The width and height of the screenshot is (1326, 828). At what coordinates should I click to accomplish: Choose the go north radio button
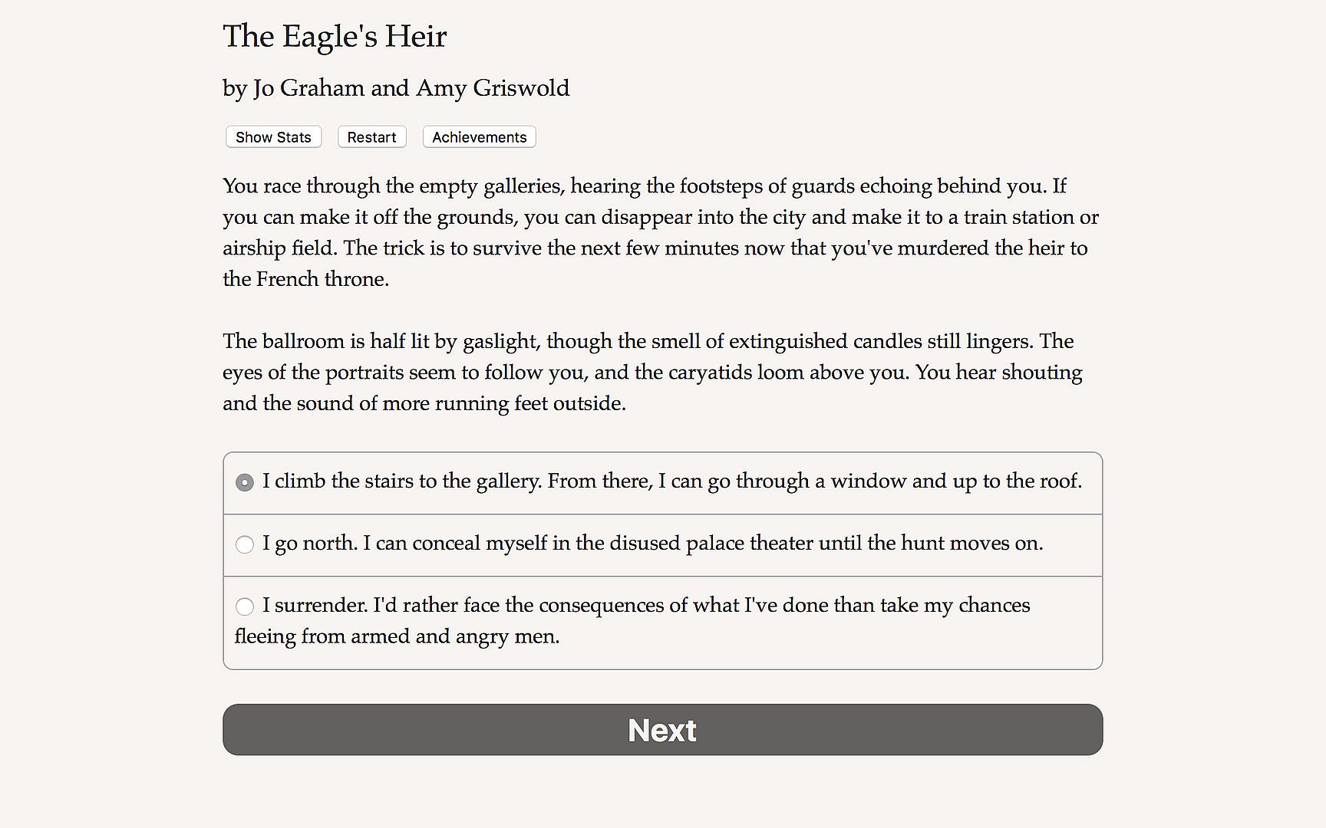(245, 544)
